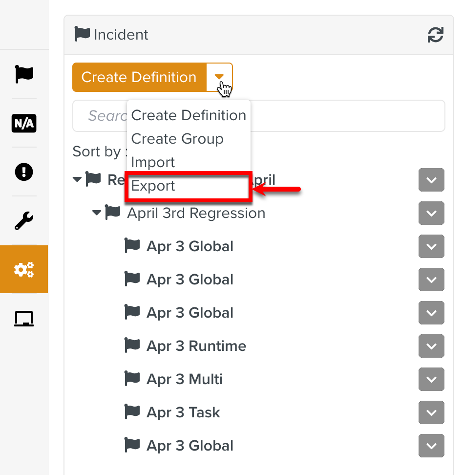This screenshot has width=463, height=475.
Task: Open the chevron menu for Apr 3 Task
Action: click(x=431, y=412)
